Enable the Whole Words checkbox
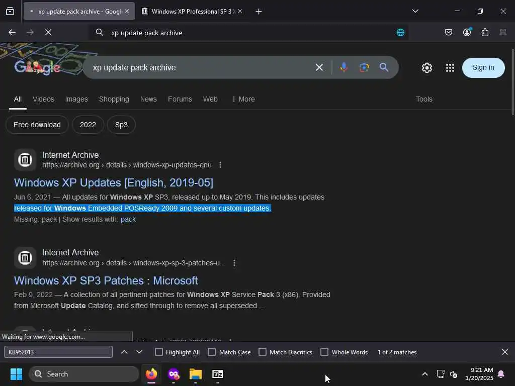515x386 pixels. pyautogui.click(x=324, y=352)
